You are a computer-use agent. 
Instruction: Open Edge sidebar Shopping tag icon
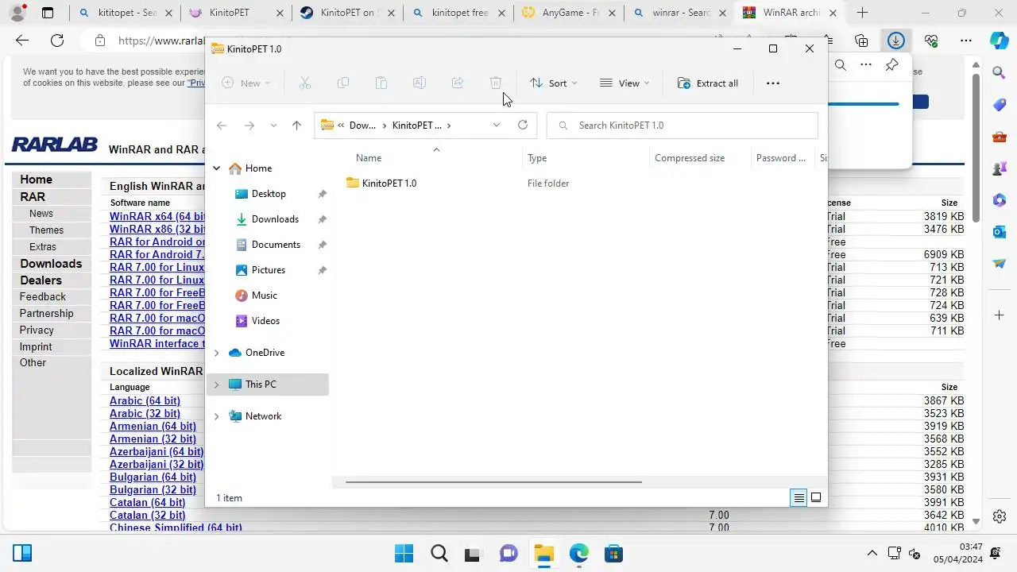pyautogui.click(x=1000, y=105)
